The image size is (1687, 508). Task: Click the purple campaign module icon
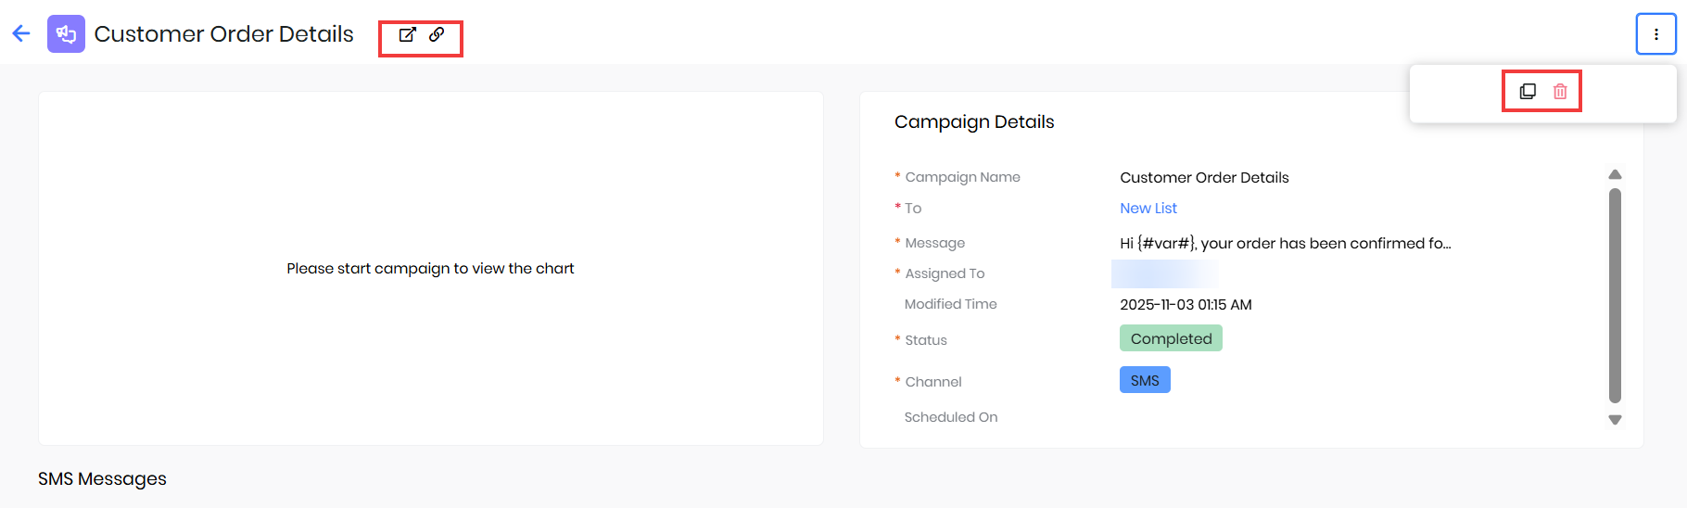[66, 34]
